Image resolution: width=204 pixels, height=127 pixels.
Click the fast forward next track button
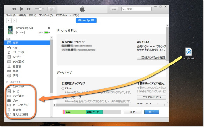pos(29,9)
